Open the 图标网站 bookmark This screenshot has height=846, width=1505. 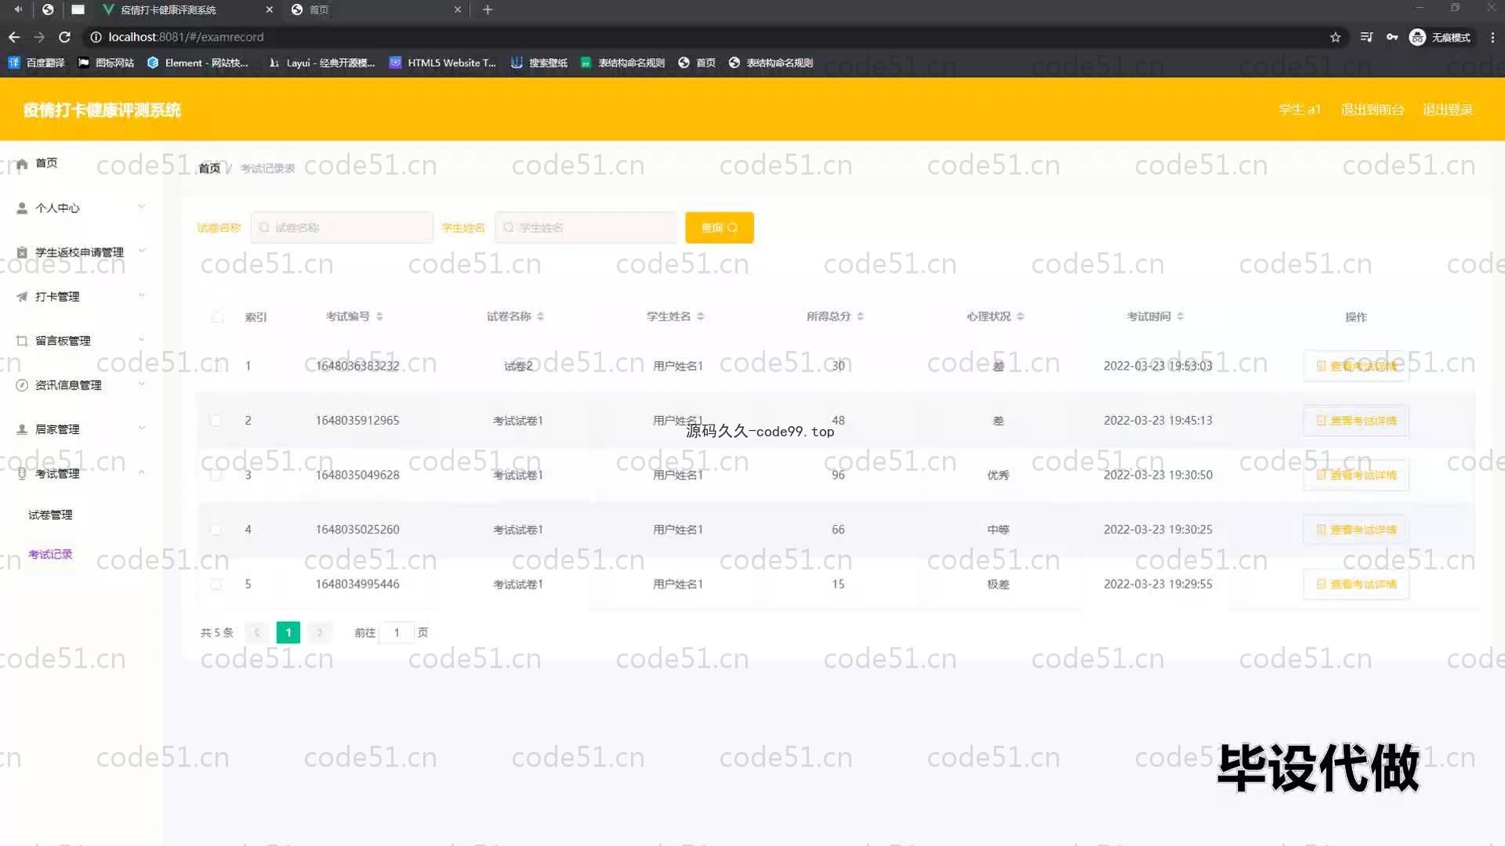(x=106, y=63)
